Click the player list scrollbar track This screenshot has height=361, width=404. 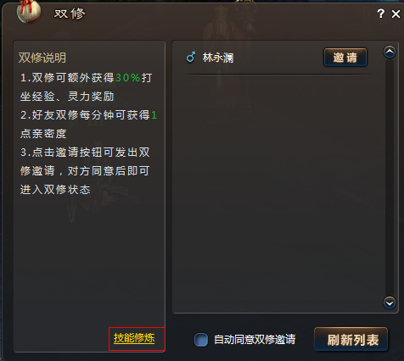(390, 177)
